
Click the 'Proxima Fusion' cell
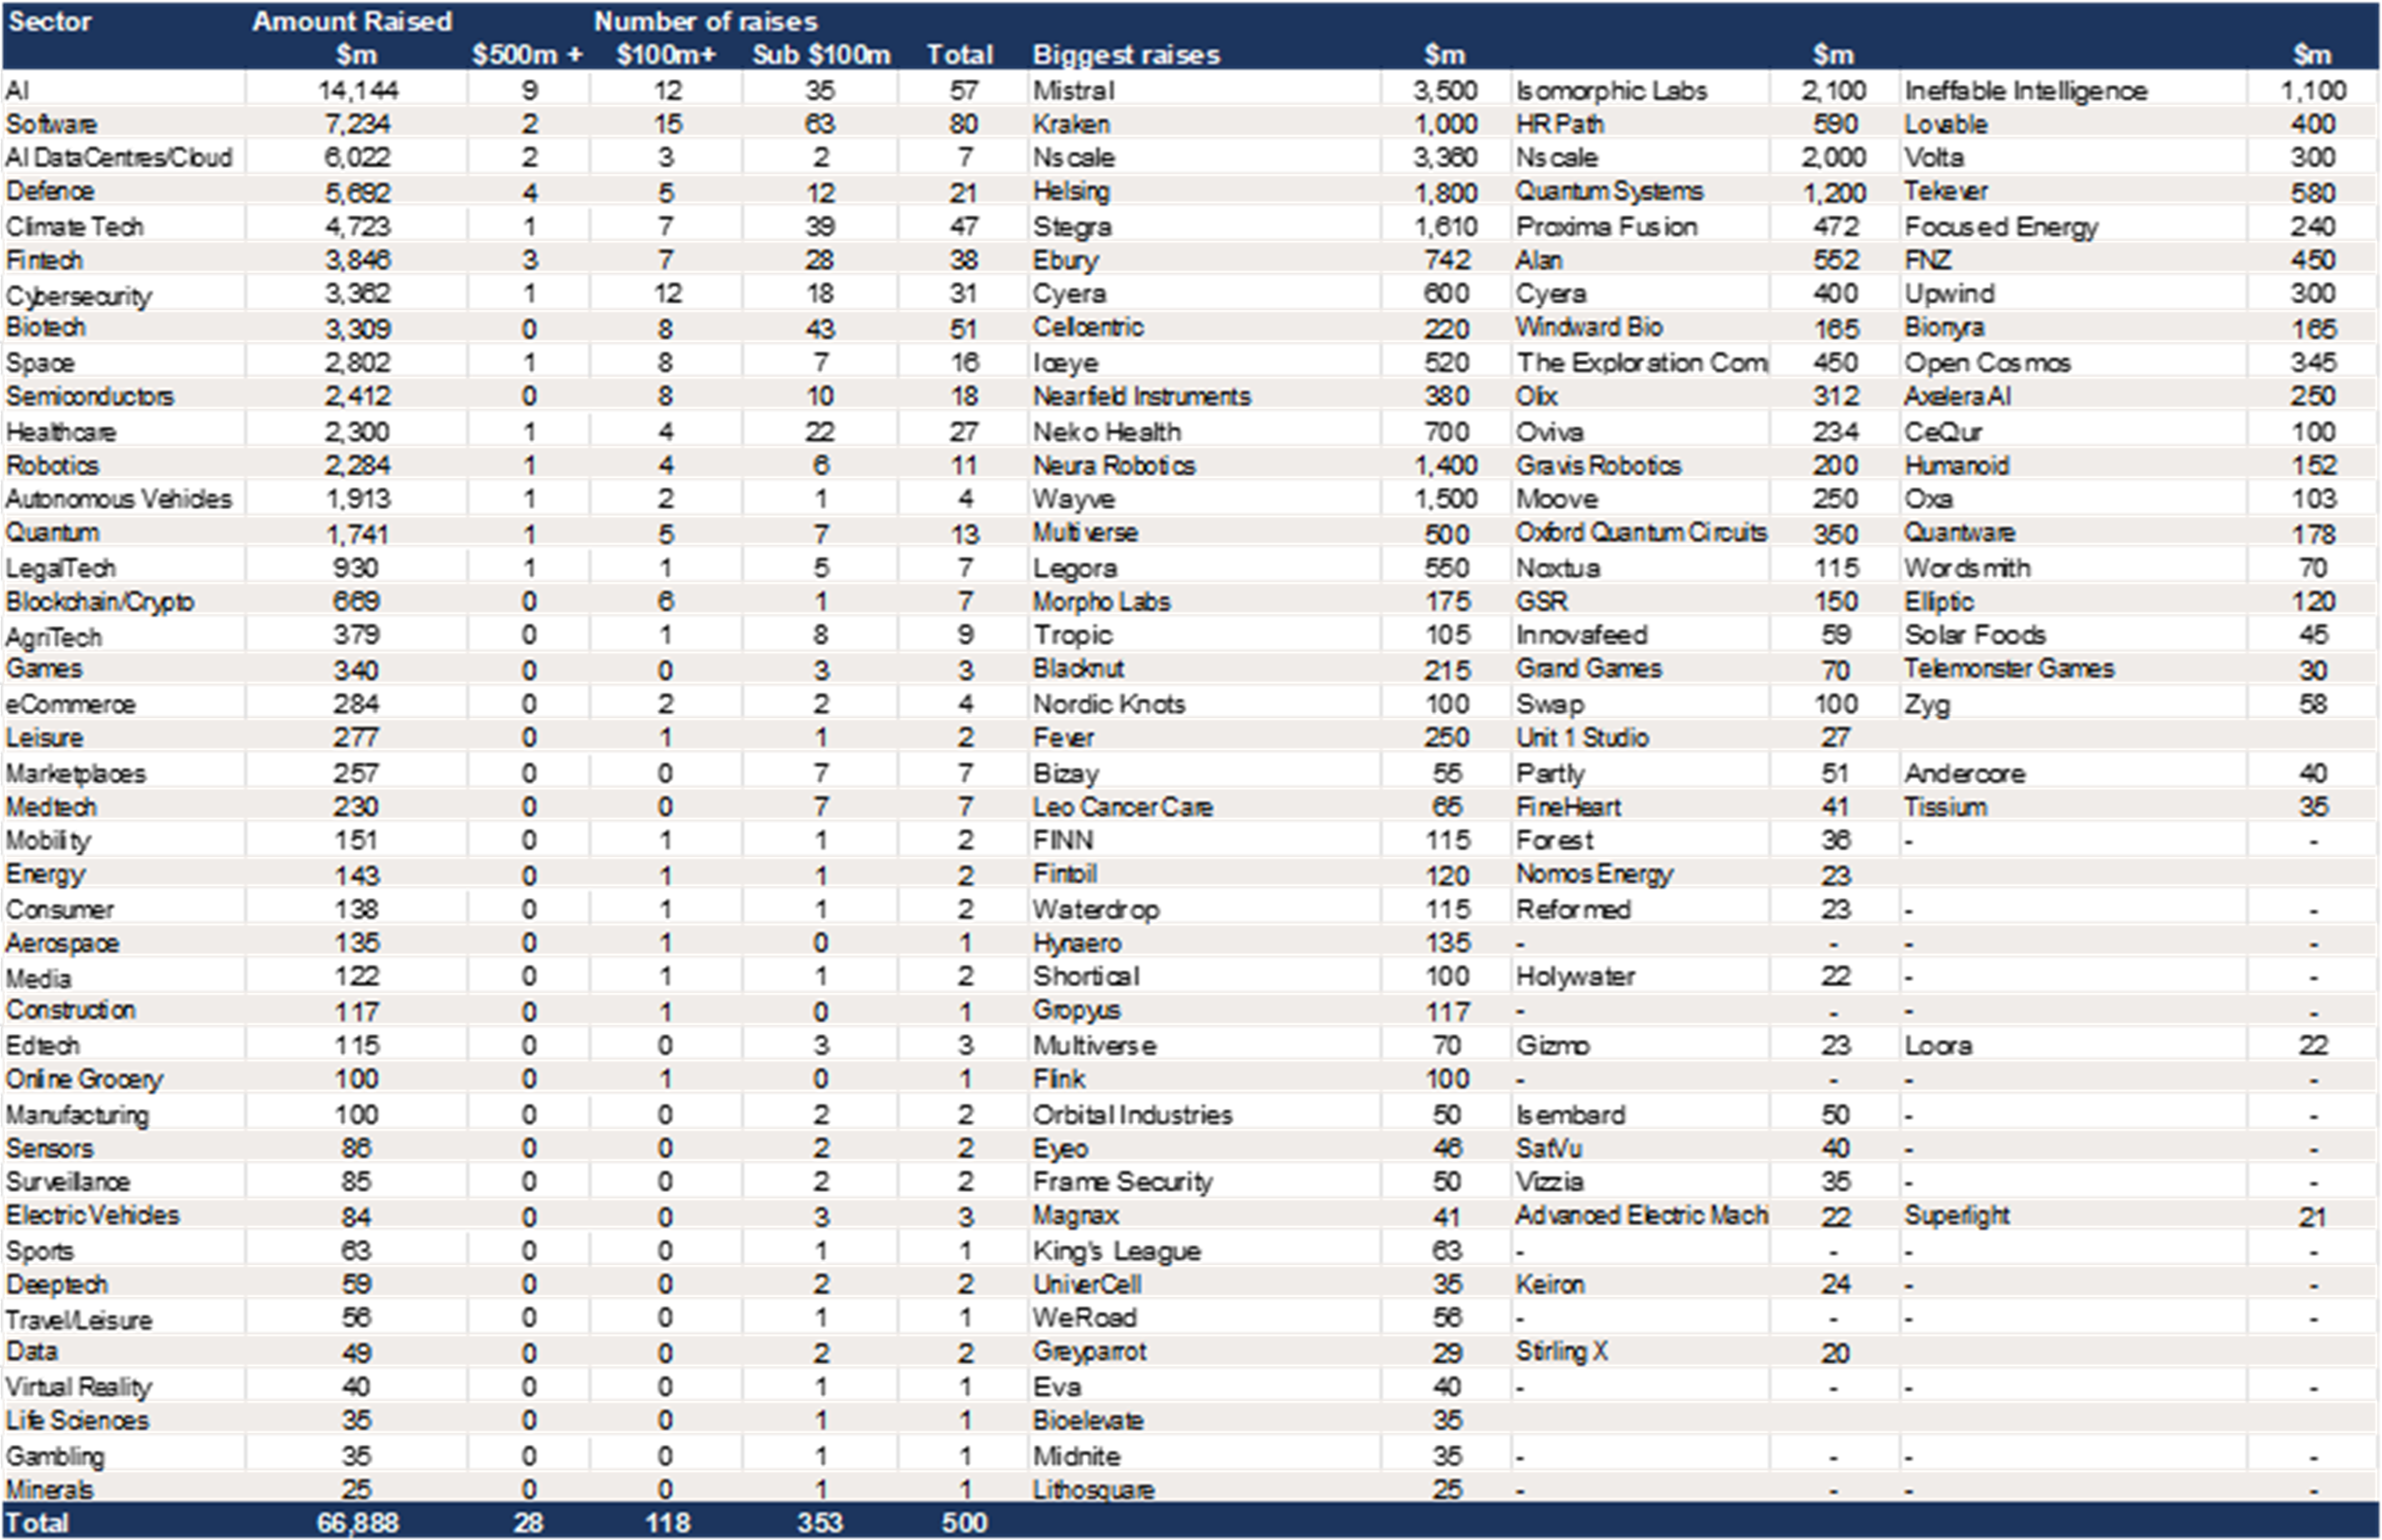click(1607, 226)
